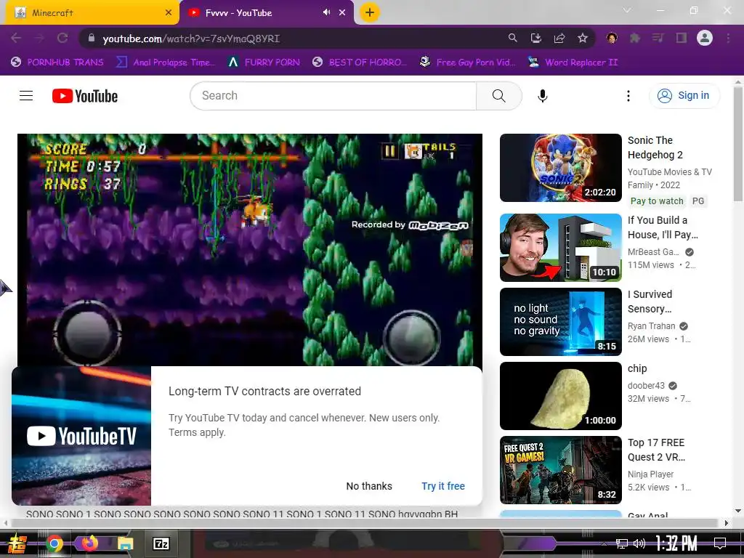Click Pay to watch badge
Viewport: 744px width, 558px height.
pos(657,201)
